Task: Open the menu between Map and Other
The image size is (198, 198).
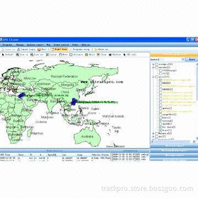Action: click(x=61, y=45)
